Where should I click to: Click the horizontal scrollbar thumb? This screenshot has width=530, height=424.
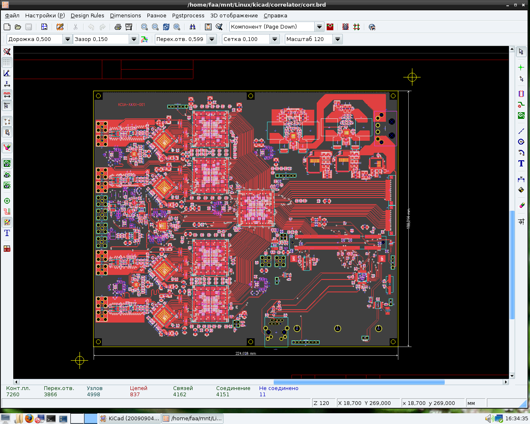(359, 382)
